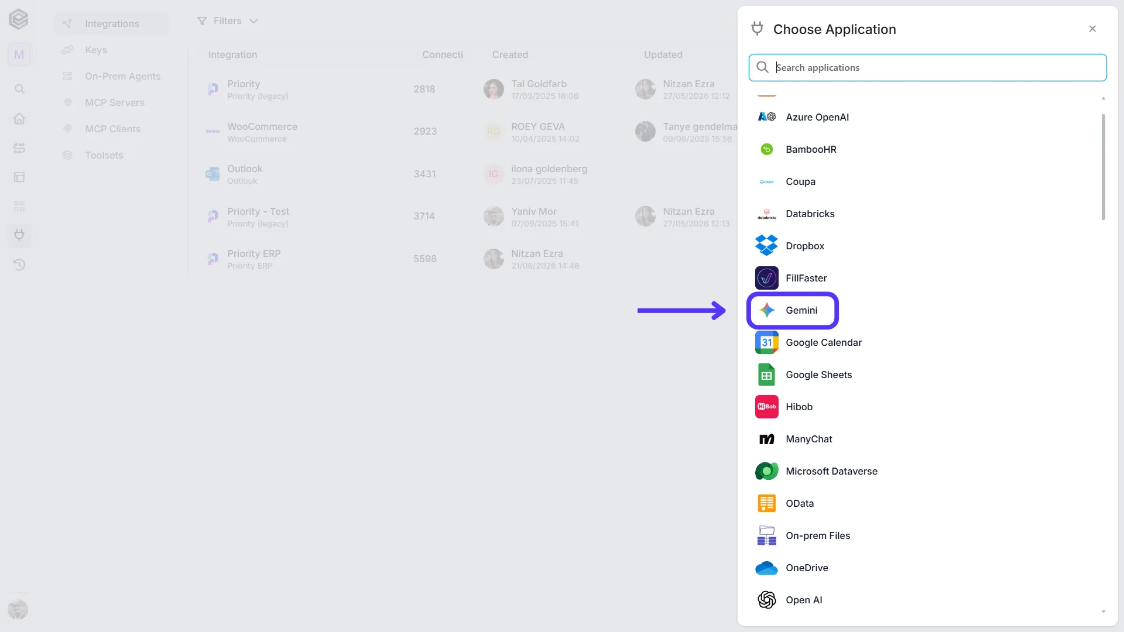Click the application list scrollbar
The width and height of the screenshot is (1124, 632).
[x=1103, y=167]
